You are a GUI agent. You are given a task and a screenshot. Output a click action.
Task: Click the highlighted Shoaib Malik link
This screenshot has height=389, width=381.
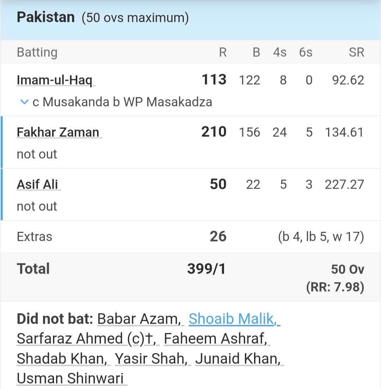(x=233, y=319)
